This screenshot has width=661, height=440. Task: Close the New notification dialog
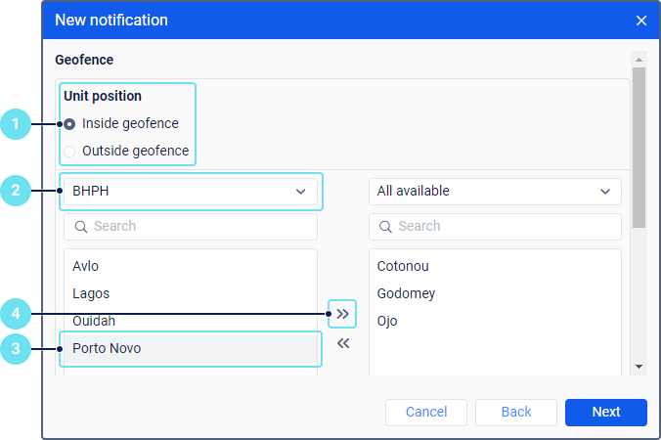click(641, 21)
